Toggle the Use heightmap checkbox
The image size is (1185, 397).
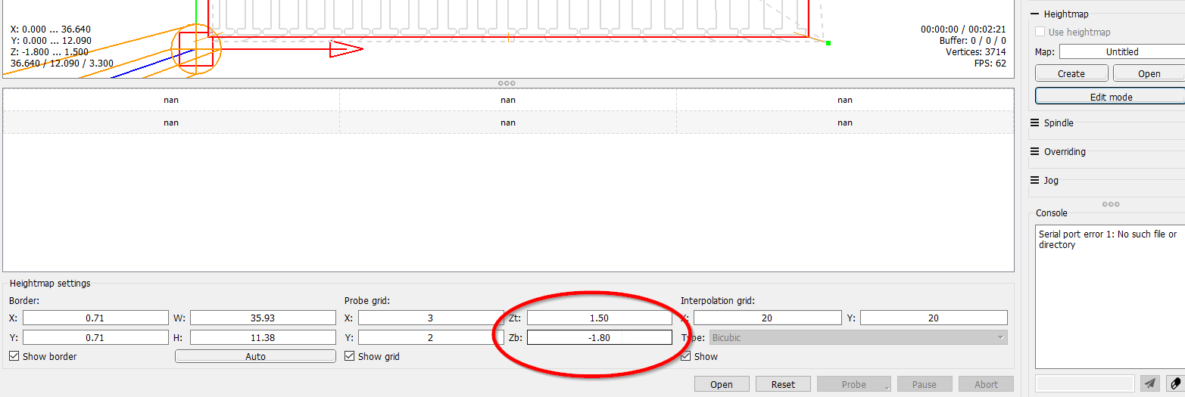[1040, 32]
